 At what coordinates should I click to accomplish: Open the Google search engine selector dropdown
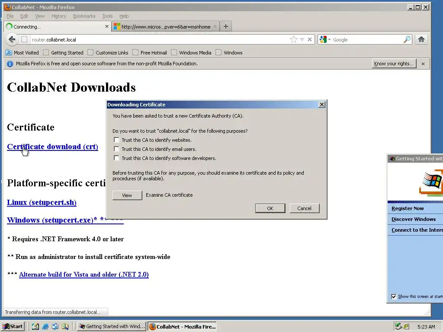(325, 39)
